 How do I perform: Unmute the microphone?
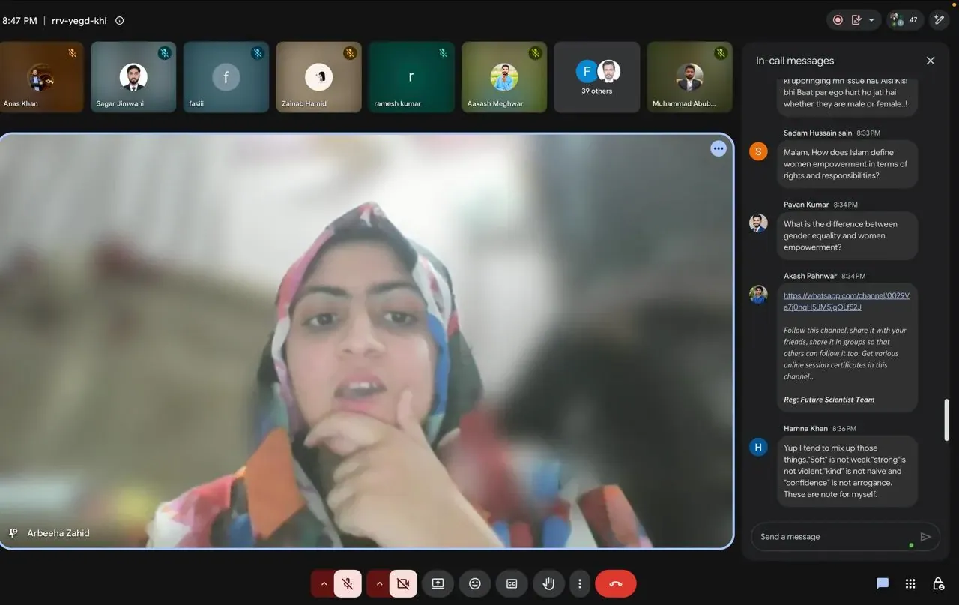348,583
